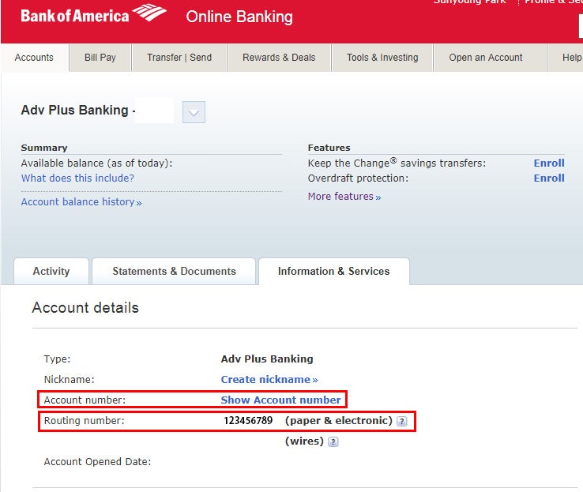The width and height of the screenshot is (583, 492).
Task: Click the Create nickname link
Action: [269, 379]
